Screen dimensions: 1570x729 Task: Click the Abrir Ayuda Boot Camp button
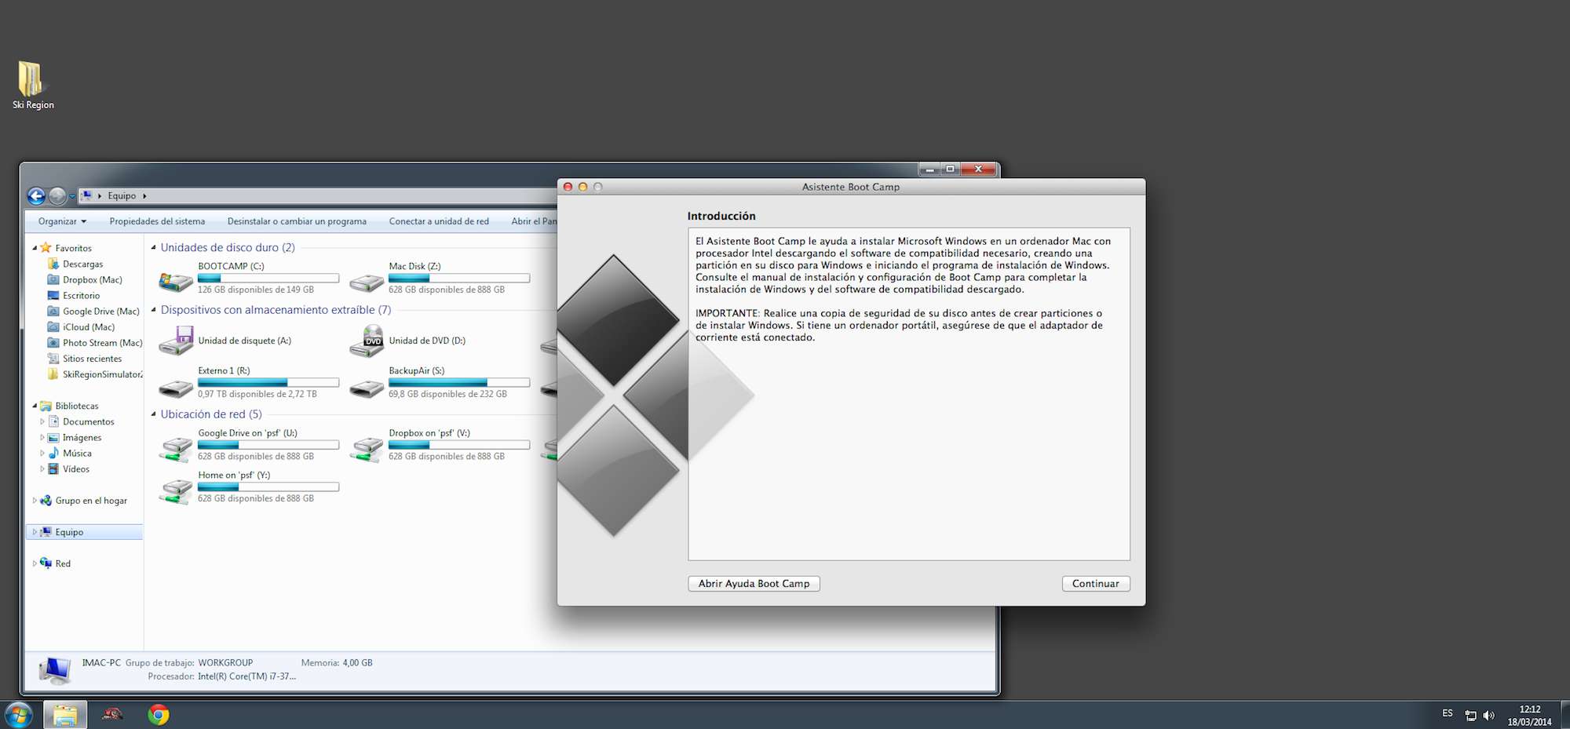[x=753, y=584]
